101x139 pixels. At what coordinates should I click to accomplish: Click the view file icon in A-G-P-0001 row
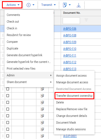(x=42, y=136)
